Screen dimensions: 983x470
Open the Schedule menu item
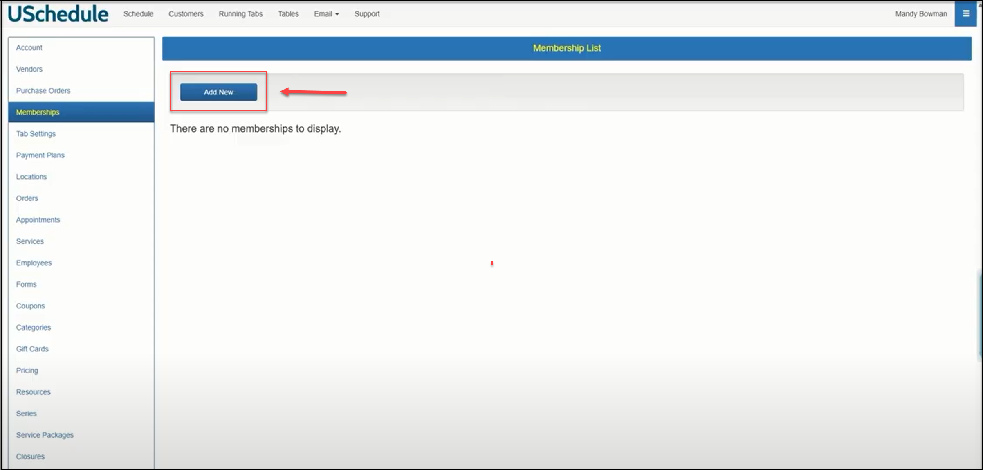(x=138, y=14)
